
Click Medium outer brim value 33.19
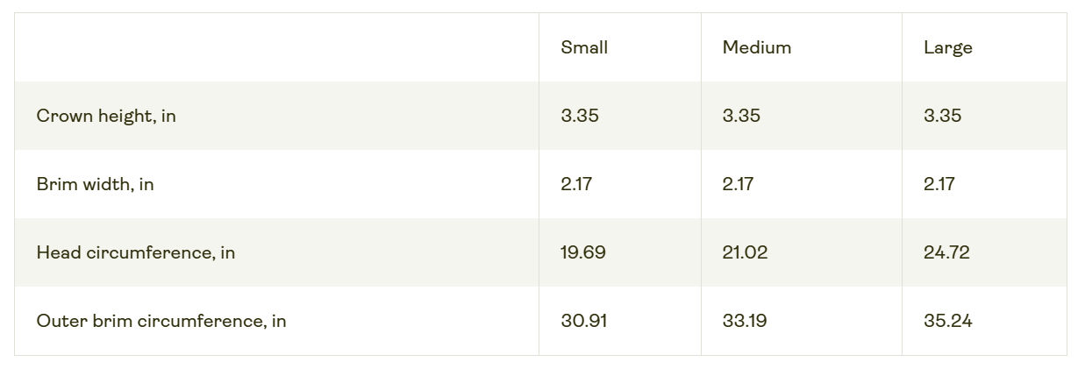coord(744,321)
